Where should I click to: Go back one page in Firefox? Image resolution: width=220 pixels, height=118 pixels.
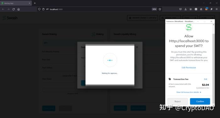(3, 9)
